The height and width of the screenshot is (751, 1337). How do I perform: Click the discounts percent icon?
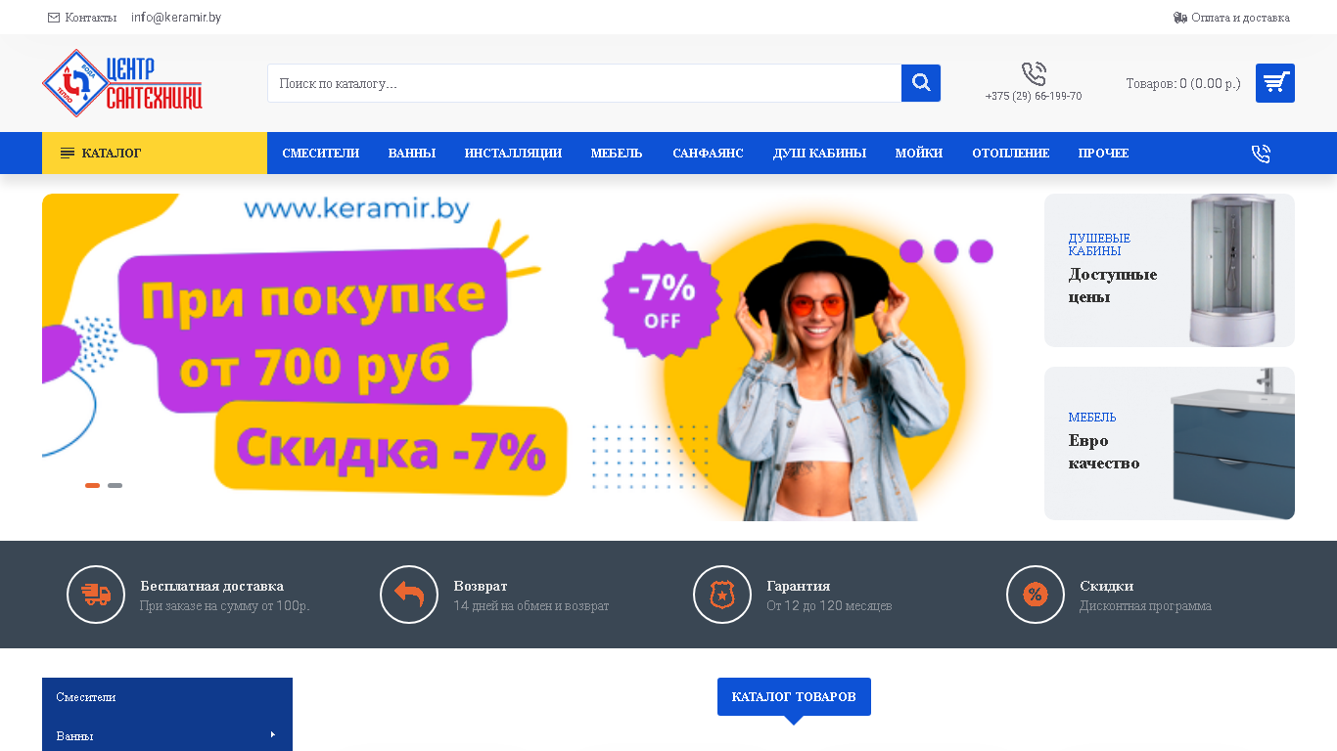[x=1036, y=595]
